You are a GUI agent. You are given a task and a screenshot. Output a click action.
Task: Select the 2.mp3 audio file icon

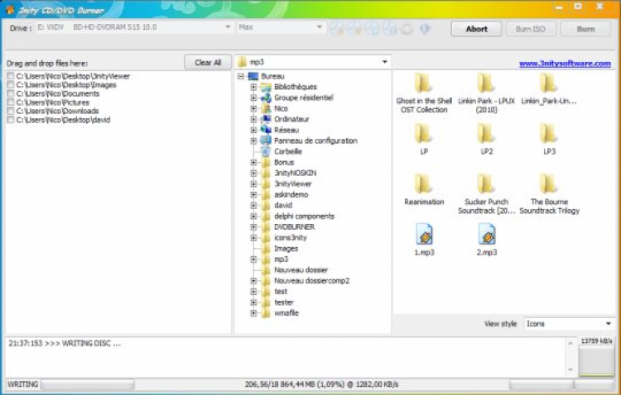(487, 234)
